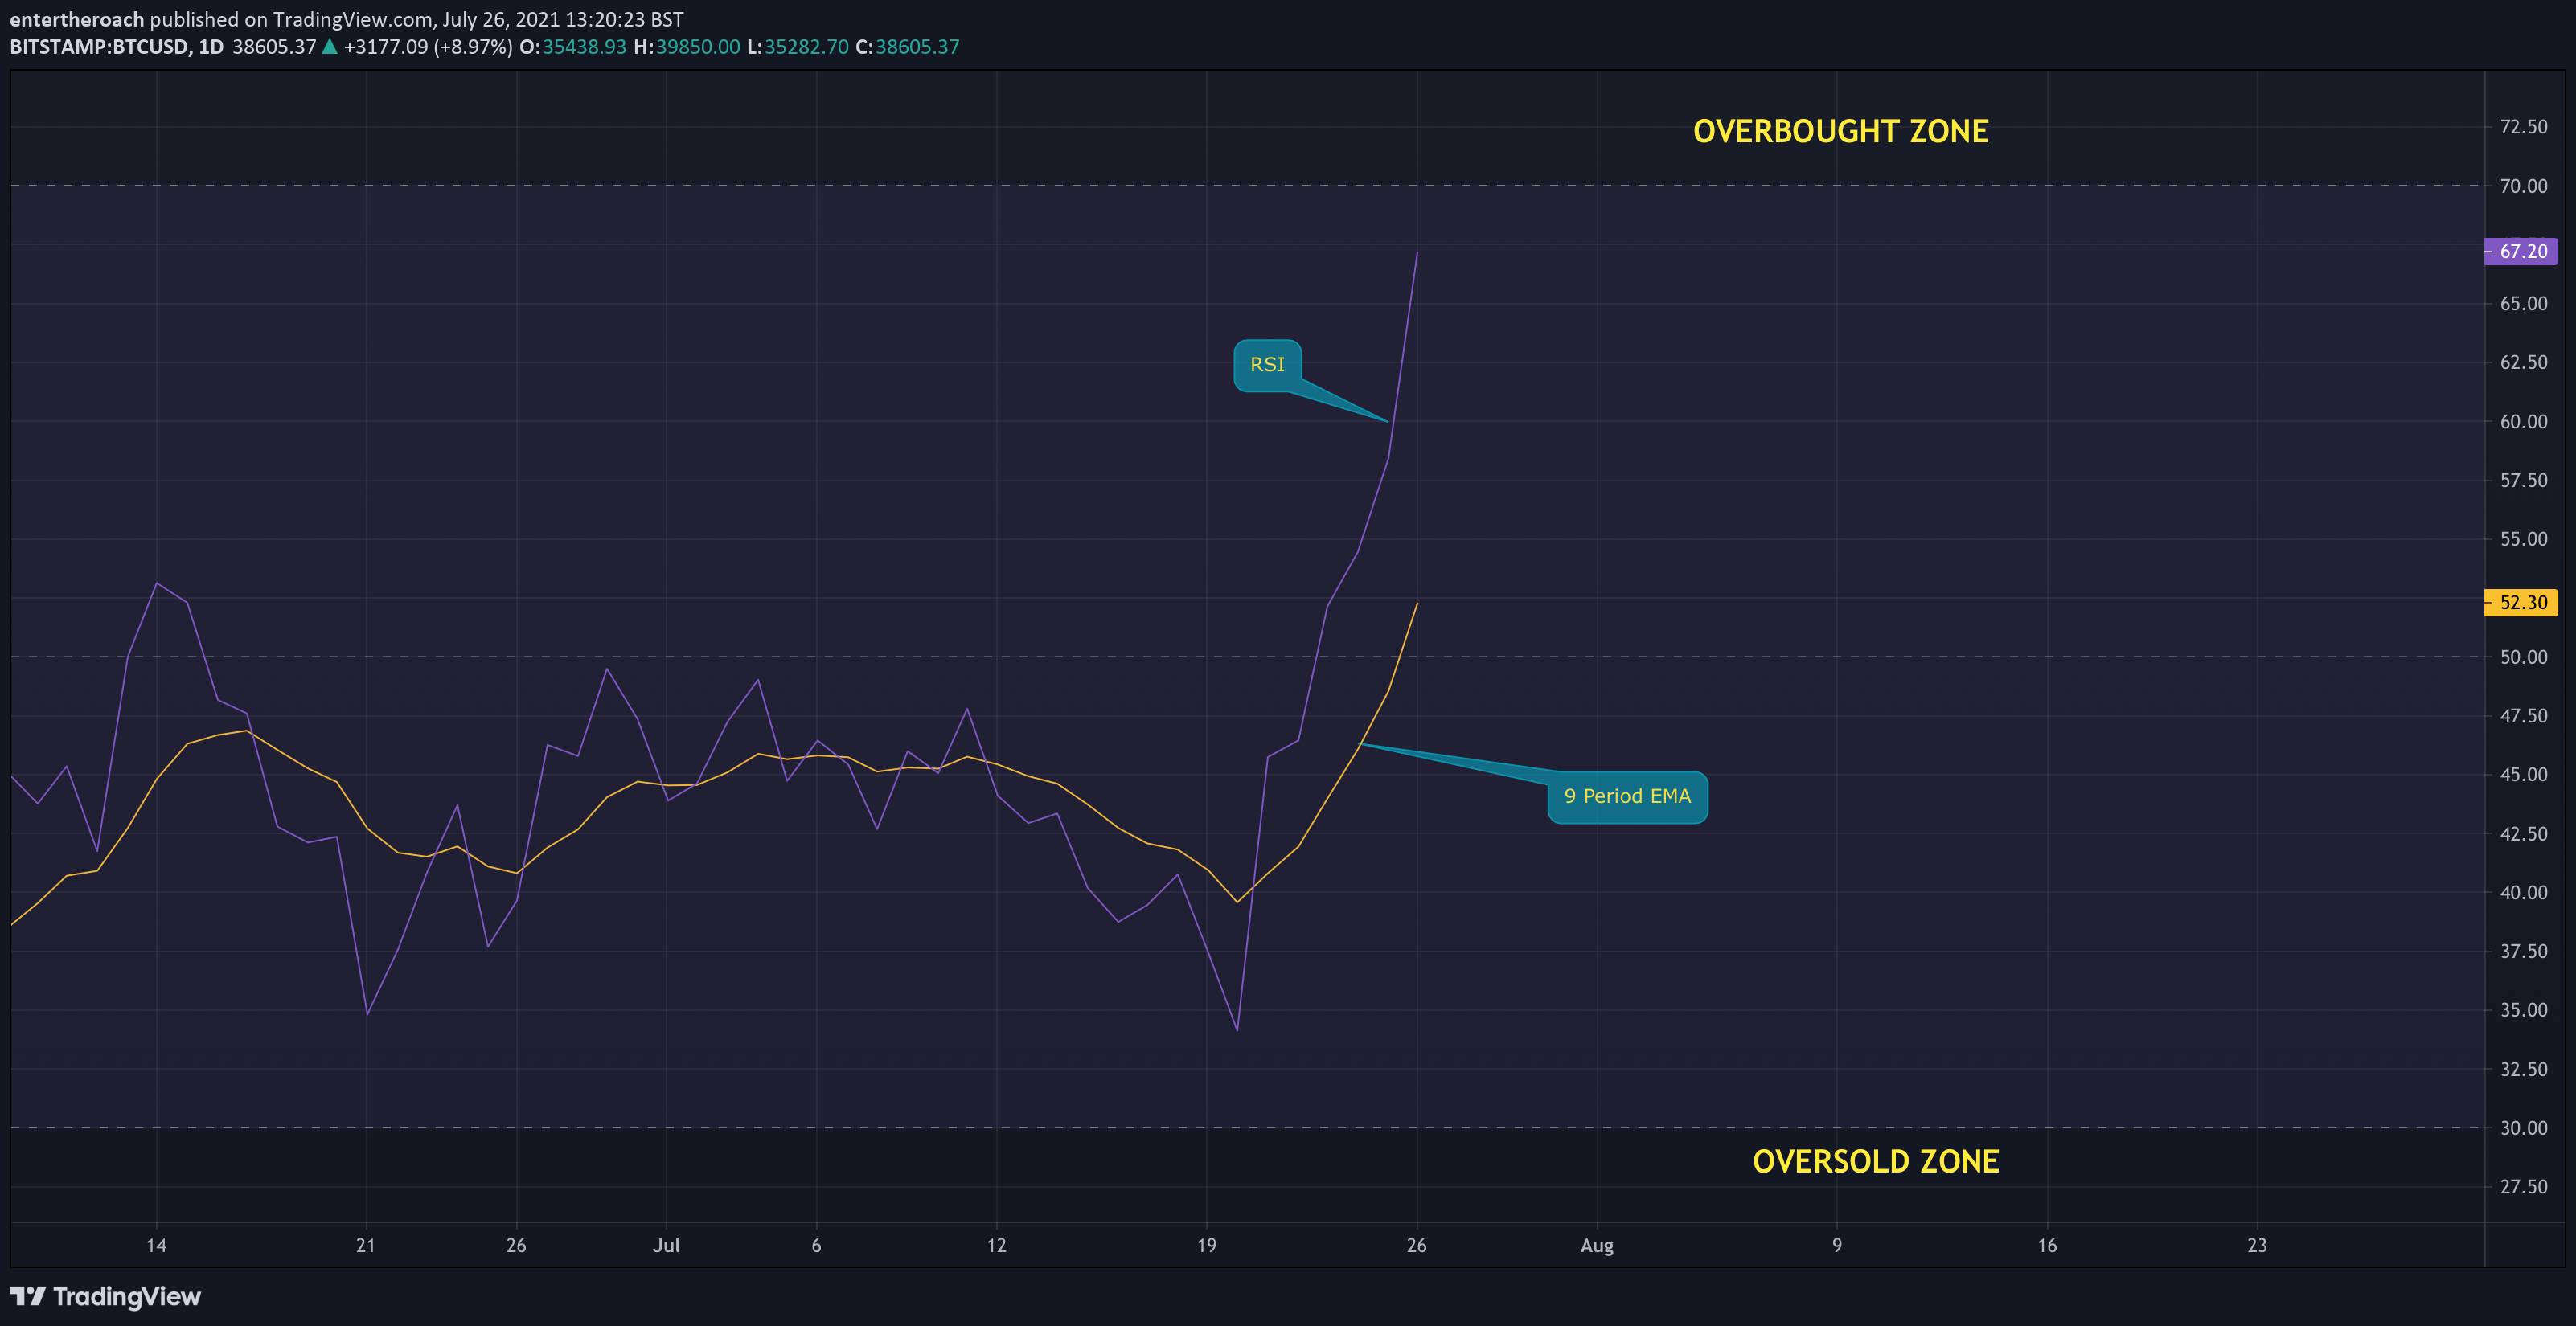Click the 19 date label on the time axis
The height and width of the screenshot is (1326, 2576).
tap(1207, 1245)
